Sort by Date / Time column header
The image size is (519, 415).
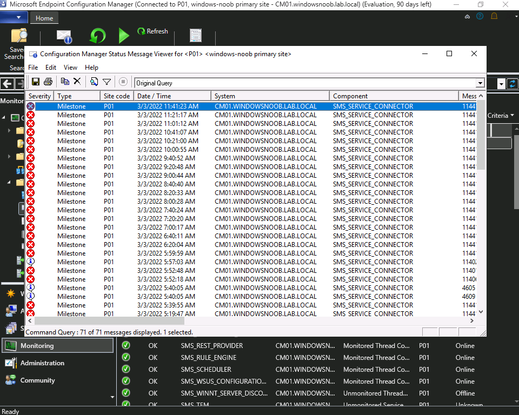(x=172, y=96)
